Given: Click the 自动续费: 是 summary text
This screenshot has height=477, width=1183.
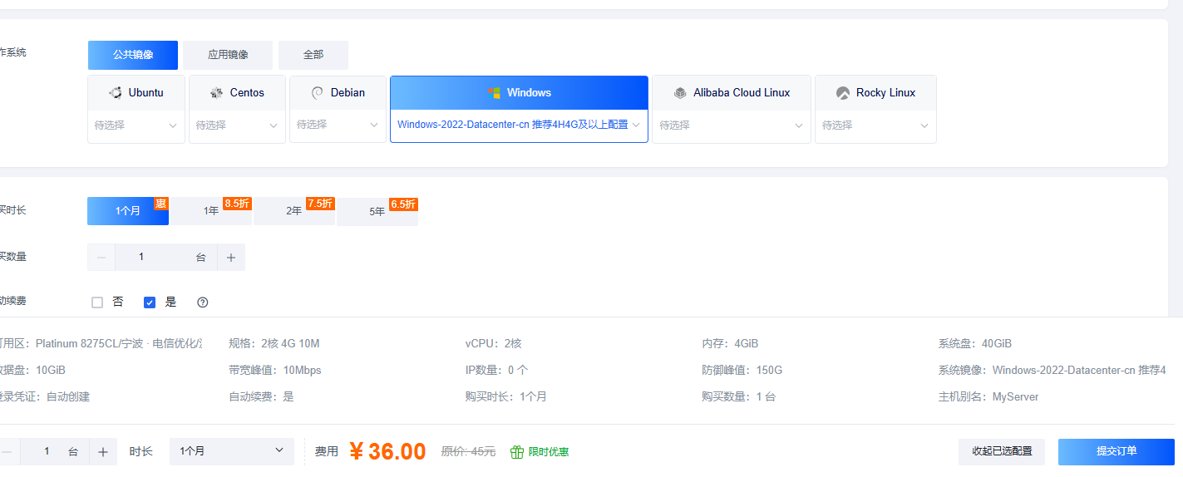Looking at the screenshot, I should [261, 396].
